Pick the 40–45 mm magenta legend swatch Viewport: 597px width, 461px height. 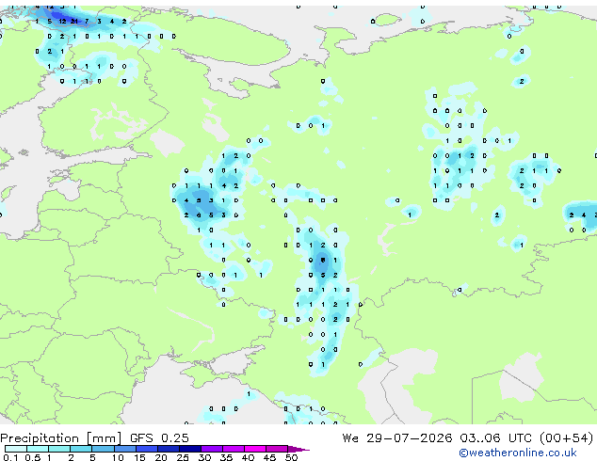[x=255, y=449]
